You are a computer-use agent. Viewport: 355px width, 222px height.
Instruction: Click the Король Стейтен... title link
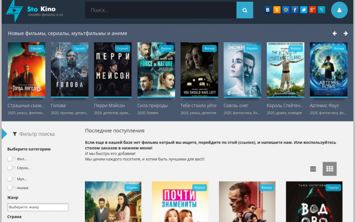285,105
